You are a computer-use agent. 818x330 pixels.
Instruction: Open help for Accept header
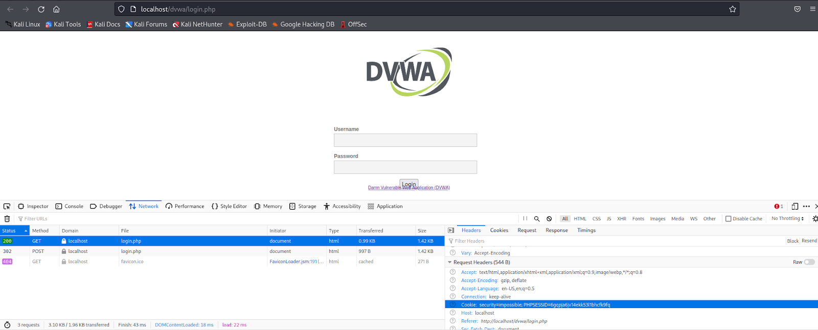[452, 272]
